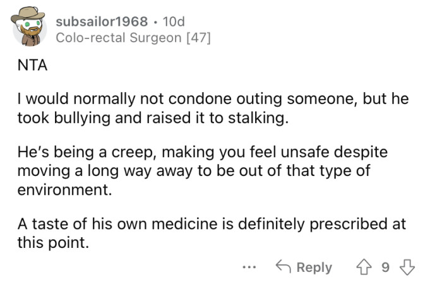The height and width of the screenshot is (282, 442).
Task: Open the three-dot more options menu
Action: 249,267
